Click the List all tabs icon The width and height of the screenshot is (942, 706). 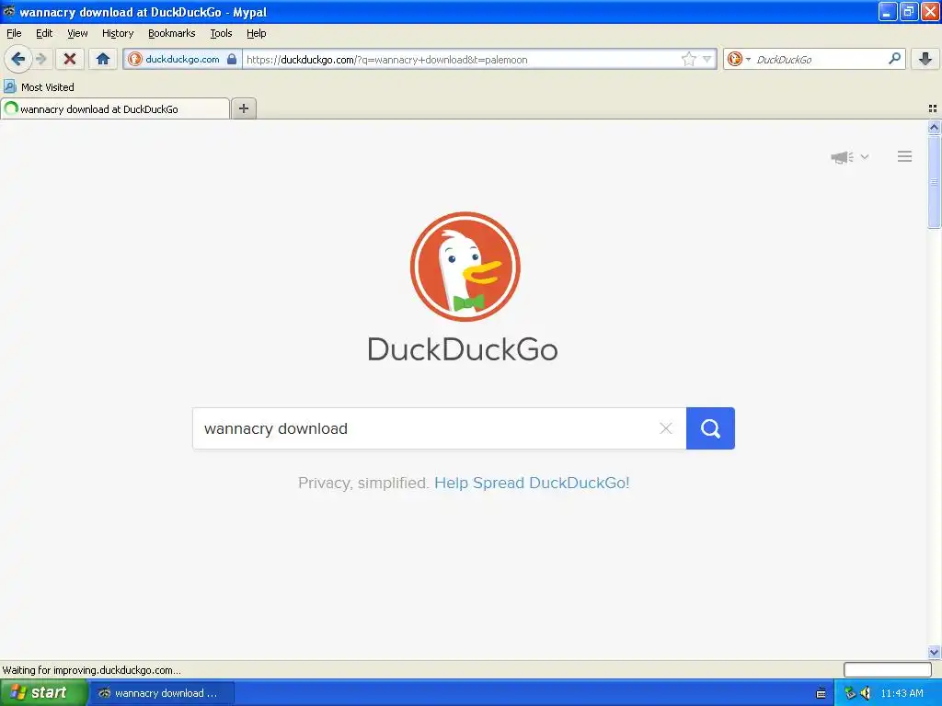(x=933, y=108)
